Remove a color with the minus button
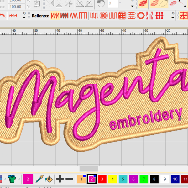The height and width of the screenshot is (188, 188). click(x=69, y=179)
